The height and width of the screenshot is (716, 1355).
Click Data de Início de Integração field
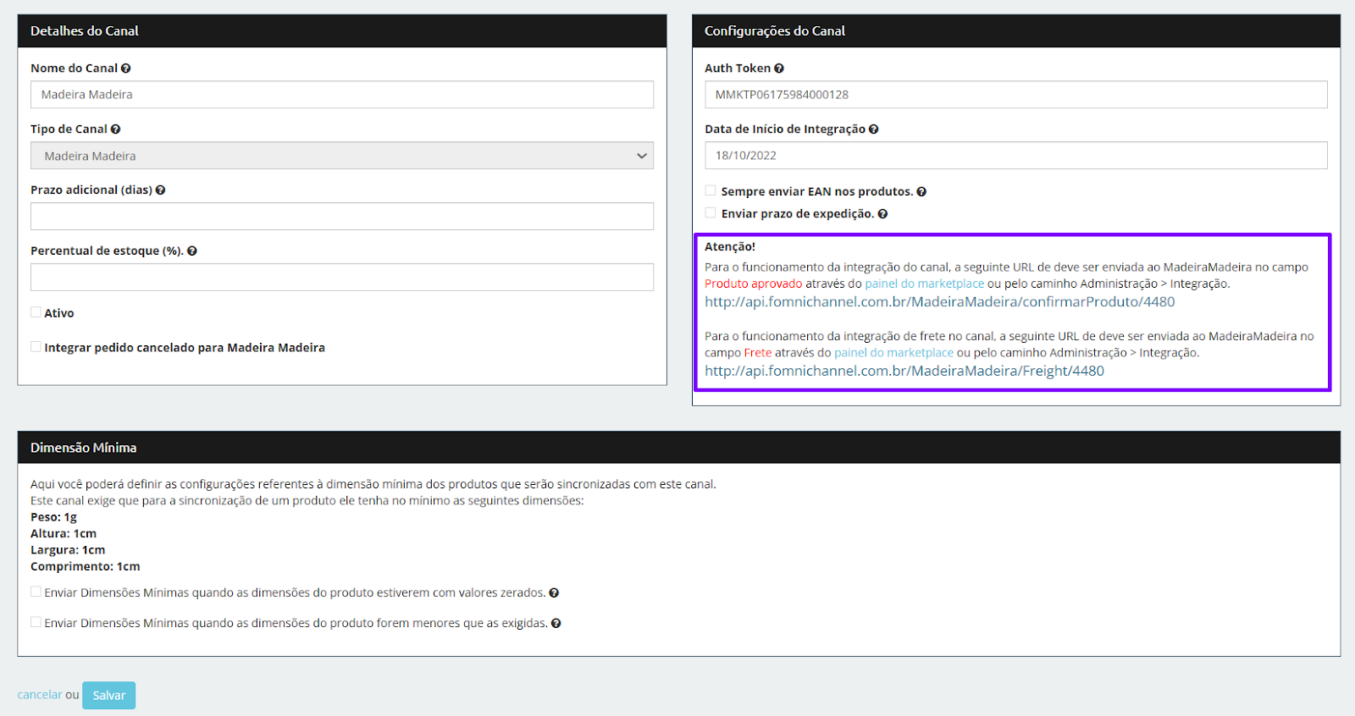pyautogui.click(x=1016, y=156)
